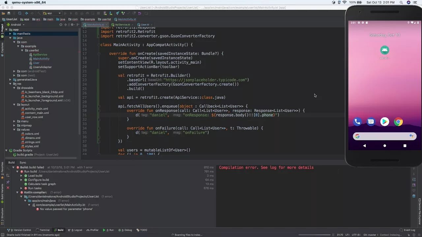Screen dimensions: 422x237
Task: Open the Profiler tool window
Action: pyautogui.click(x=93, y=230)
